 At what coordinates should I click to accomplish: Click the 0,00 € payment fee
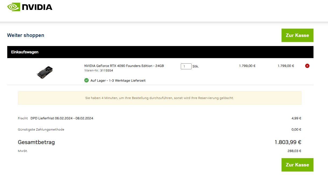pos(296,130)
